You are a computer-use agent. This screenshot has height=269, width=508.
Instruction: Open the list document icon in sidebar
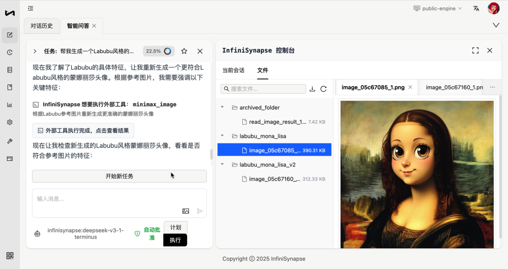pos(10,70)
